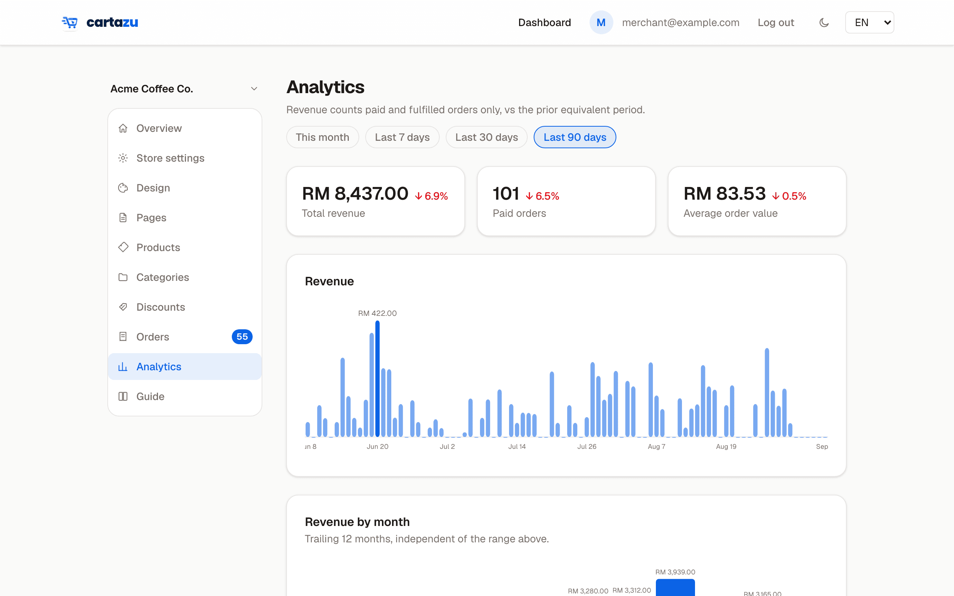Open the EN language dropdown
The height and width of the screenshot is (596, 954).
pyautogui.click(x=869, y=22)
